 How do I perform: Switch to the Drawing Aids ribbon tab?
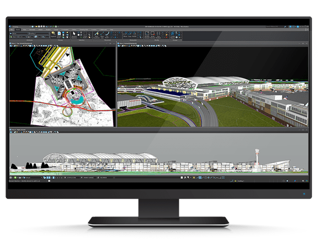(x=83, y=30)
